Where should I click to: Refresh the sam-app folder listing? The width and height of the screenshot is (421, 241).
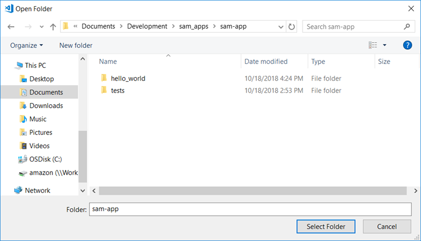pos(292,26)
